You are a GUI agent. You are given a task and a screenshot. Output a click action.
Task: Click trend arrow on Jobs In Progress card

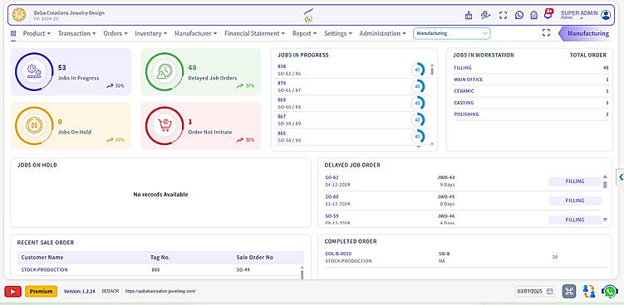(x=110, y=85)
